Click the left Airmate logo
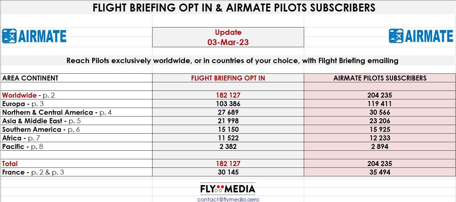The height and width of the screenshot is (202, 456). point(34,36)
